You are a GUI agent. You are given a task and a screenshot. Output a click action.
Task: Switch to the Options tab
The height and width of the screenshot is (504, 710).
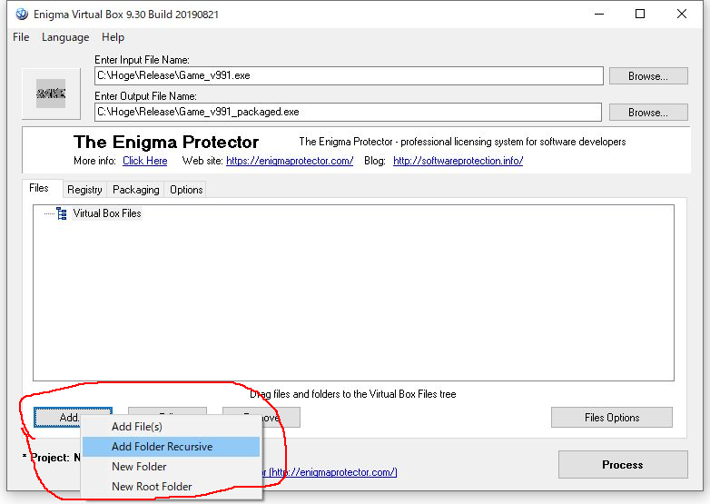(x=186, y=189)
